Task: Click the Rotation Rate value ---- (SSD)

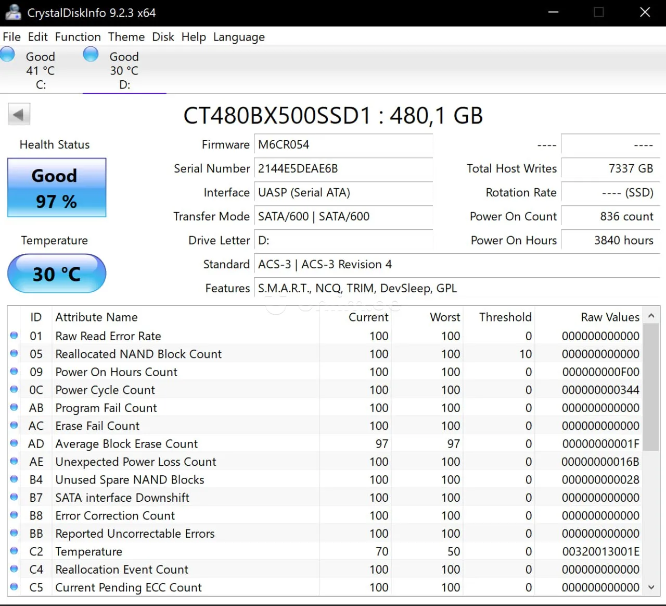Action: click(x=610, y=193)
